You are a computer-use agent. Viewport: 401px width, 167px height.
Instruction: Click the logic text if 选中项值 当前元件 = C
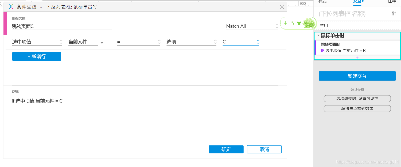coord(37,101)
